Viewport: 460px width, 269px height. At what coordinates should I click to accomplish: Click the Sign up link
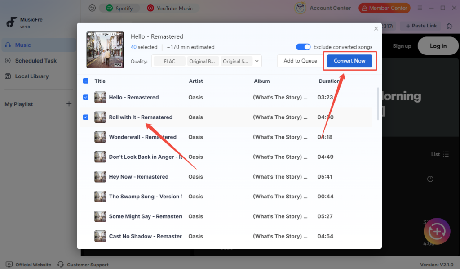coord(402,46)
